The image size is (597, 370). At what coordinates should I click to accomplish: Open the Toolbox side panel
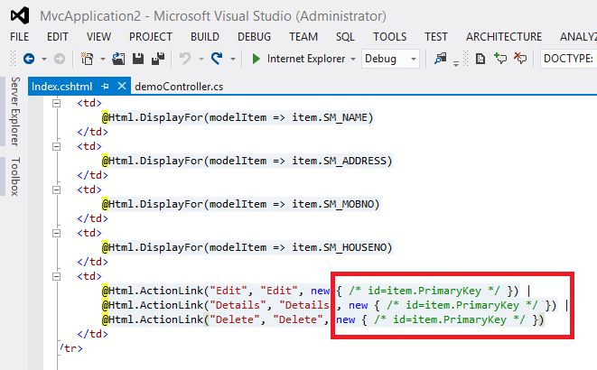coord(14,177)
